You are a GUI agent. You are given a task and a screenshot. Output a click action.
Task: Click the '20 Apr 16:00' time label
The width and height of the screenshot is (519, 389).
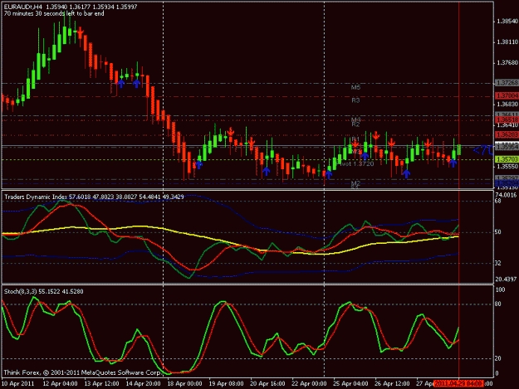[x=267, y=384]
